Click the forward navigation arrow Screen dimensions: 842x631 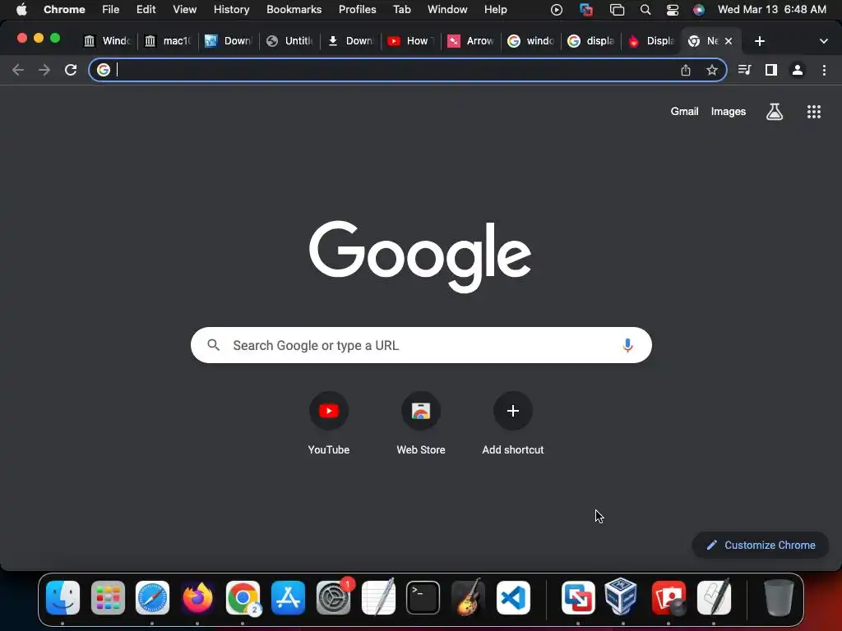44,70
